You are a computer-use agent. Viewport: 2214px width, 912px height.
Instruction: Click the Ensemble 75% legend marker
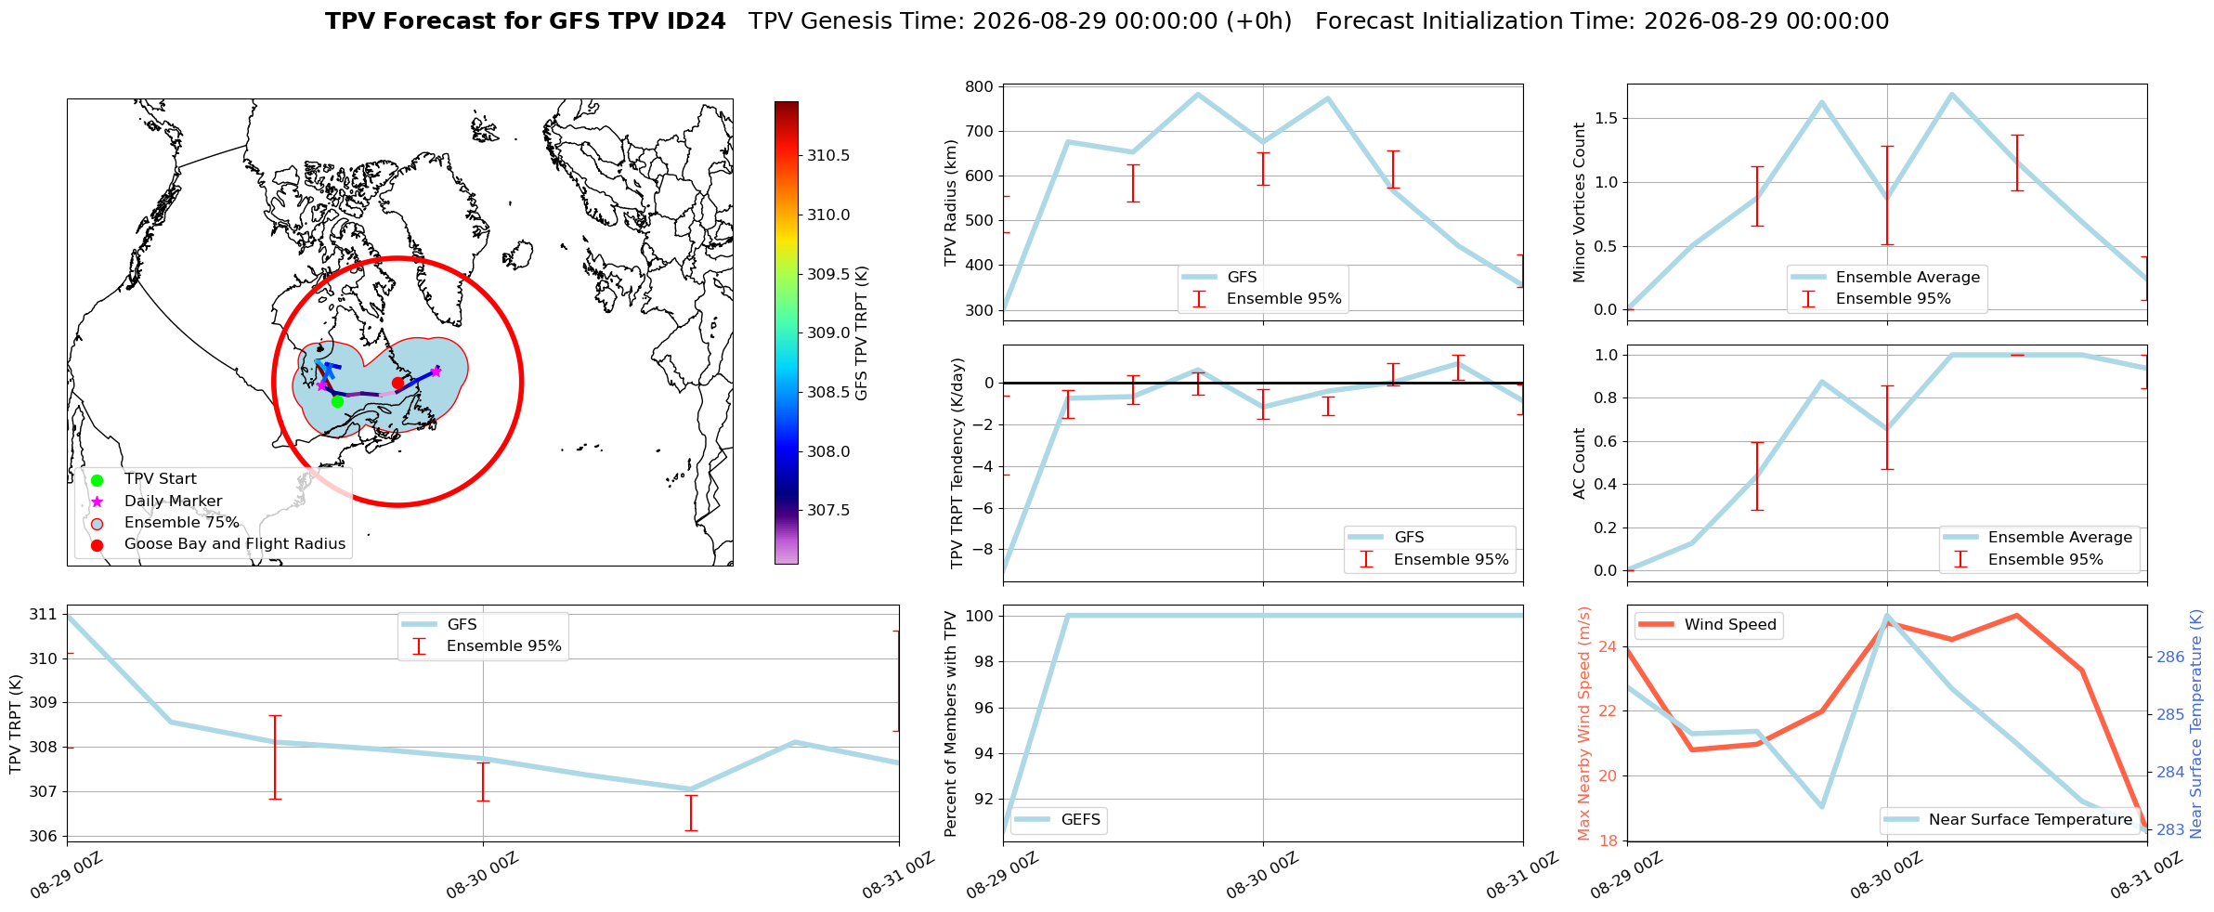pyautogui.click(x=97, y=523)
